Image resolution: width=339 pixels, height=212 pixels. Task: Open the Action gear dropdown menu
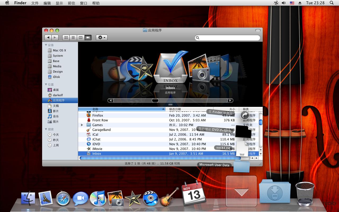(x=102, y=38)
